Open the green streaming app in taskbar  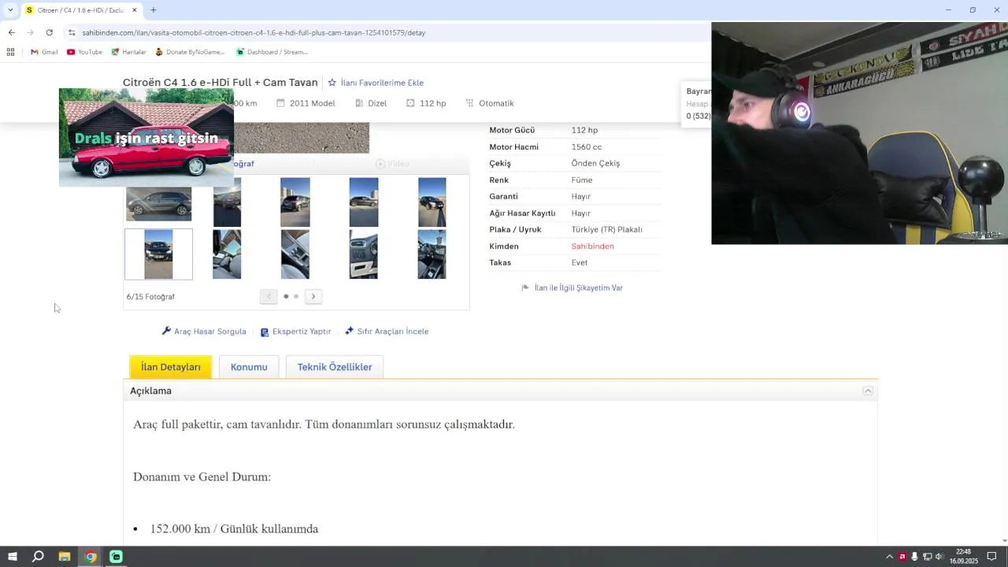point(117,557)
